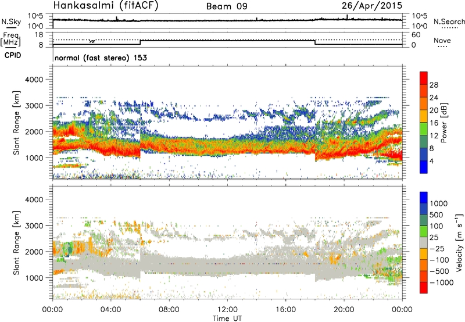Click the noise spike near 20:00 in sky panel
Image resolution: width=465 pixels, height=322 pixels.
point(347,17)
